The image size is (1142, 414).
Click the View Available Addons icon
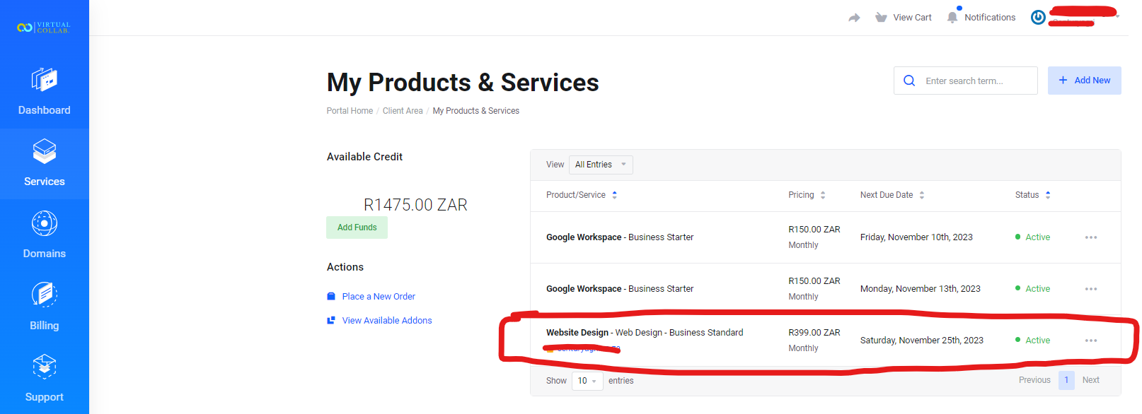(330, 321)
